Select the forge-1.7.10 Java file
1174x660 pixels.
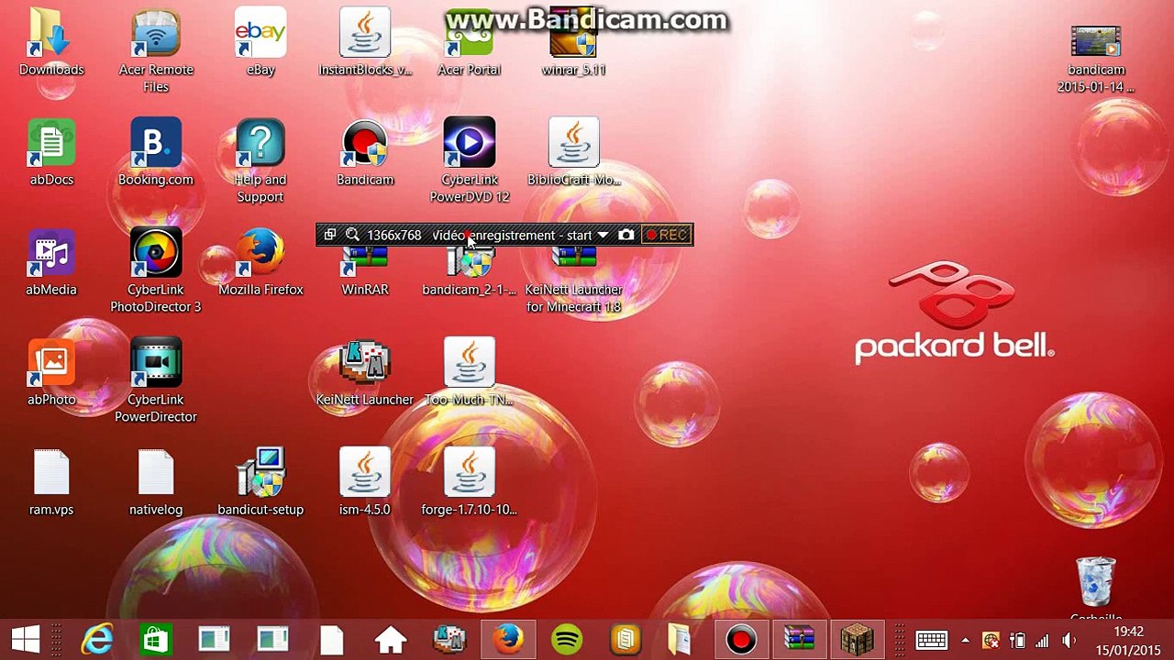[469, 482]
